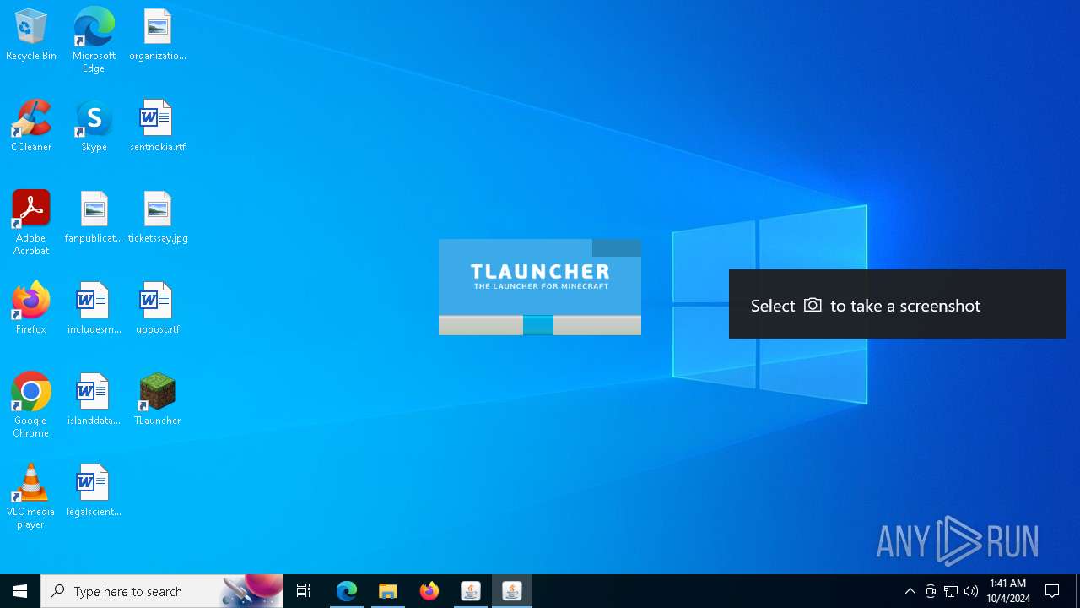Select the Skype desktop shortcut
This screenshot has height=608, width=1080.
tap(94, 127)
